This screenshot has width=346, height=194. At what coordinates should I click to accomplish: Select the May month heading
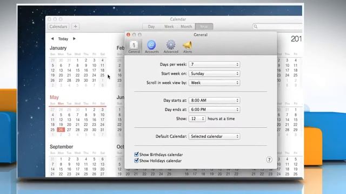click(54, 97)
